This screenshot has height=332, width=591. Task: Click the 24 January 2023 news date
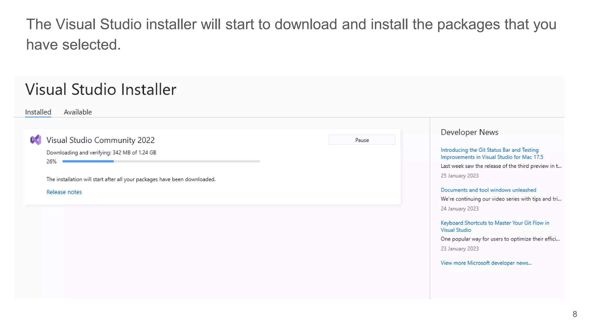[x=459, y=209]
